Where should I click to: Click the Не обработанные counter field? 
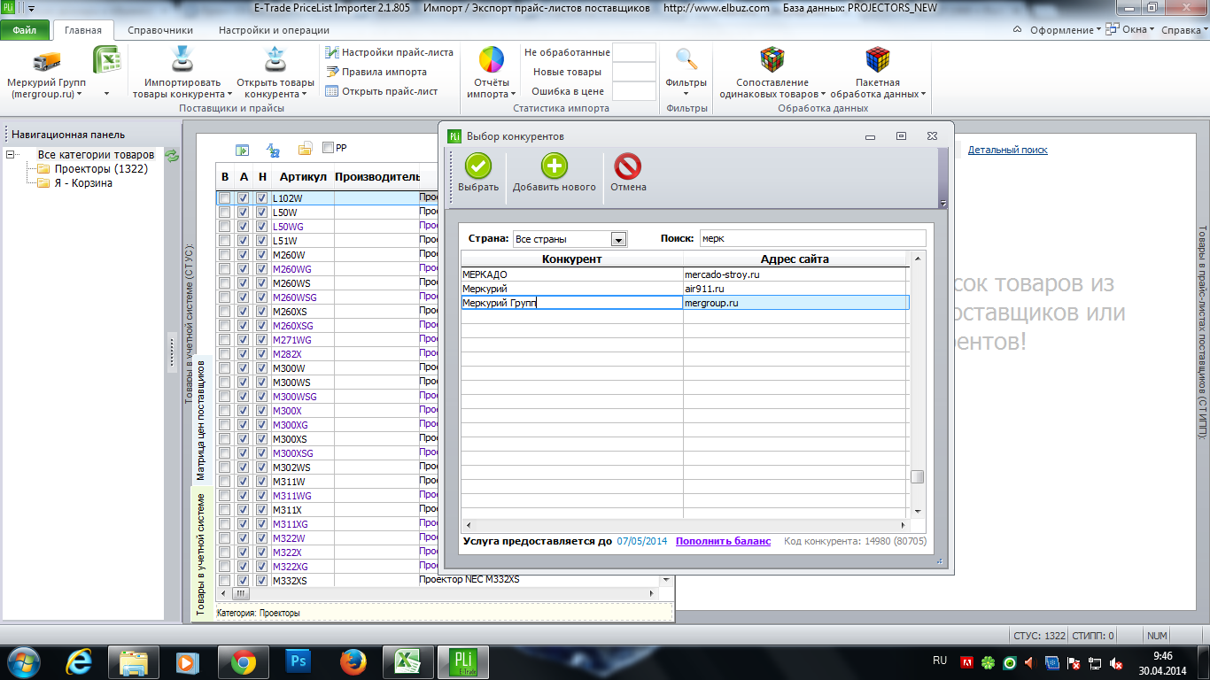coord(634,52)
